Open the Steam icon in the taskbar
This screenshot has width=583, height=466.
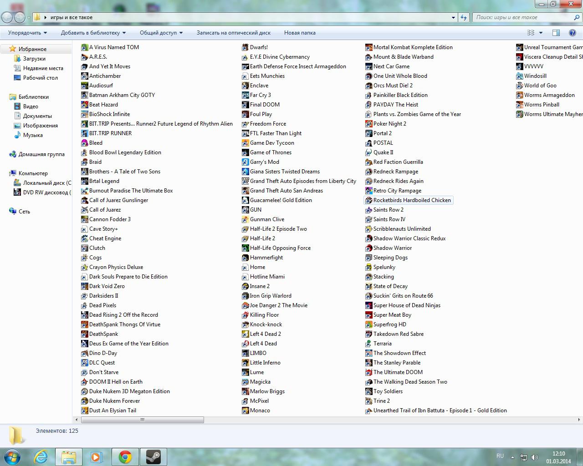coord(153,457)
